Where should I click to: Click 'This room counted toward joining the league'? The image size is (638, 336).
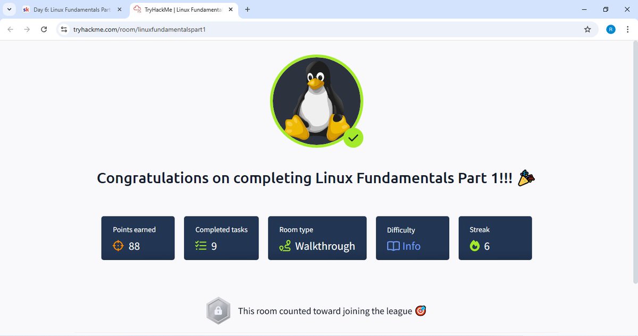coord(325,311)
